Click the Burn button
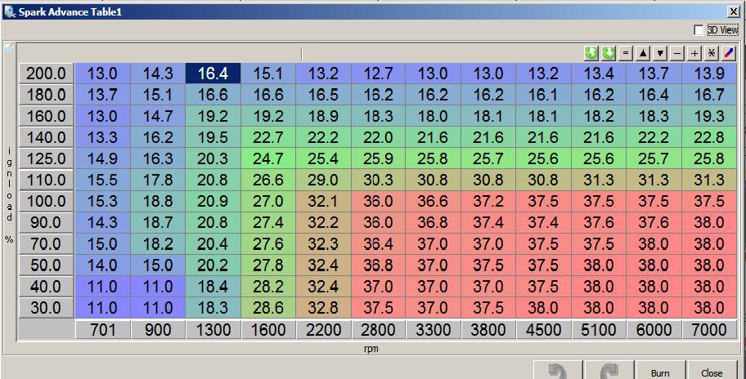Viewport: 746px width, 379px height. 660,370
